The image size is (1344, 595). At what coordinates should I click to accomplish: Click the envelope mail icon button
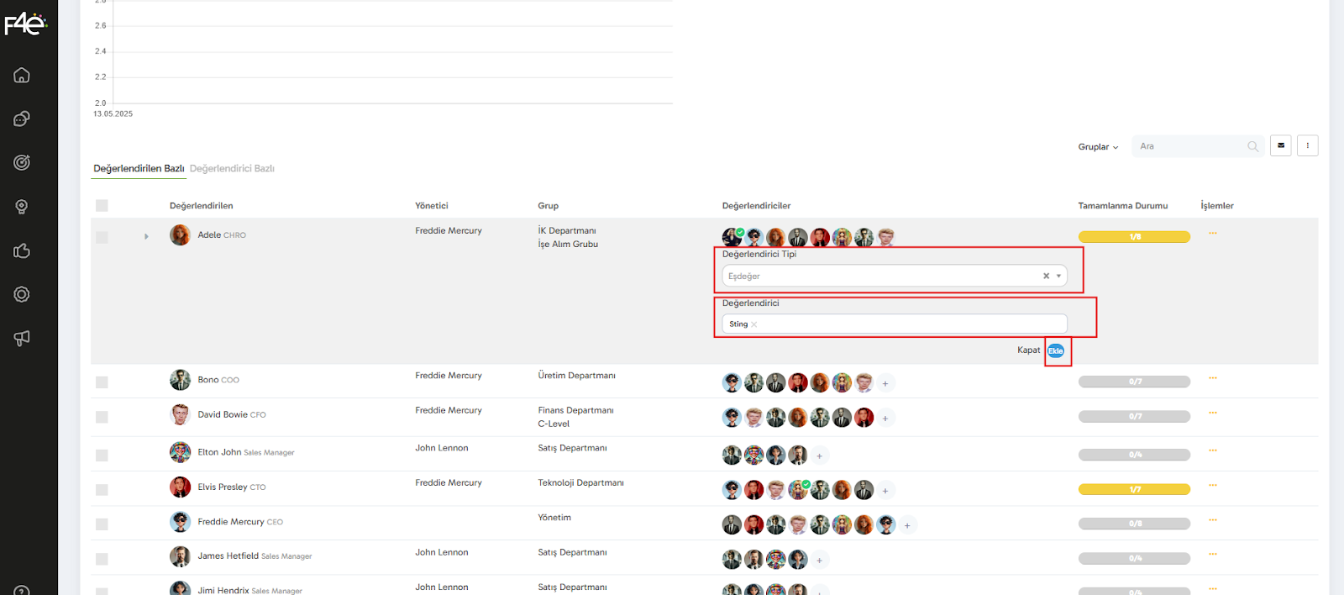1280,146
